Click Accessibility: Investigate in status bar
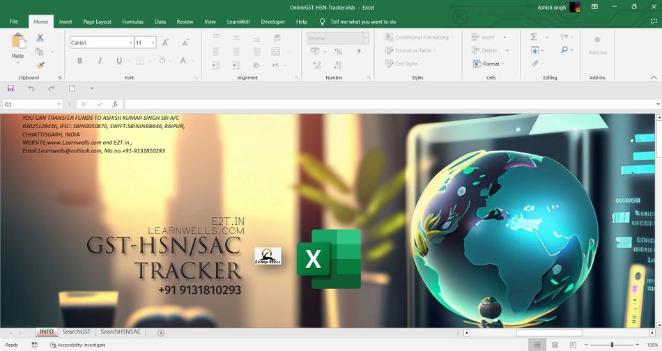Viewport: 662px width, 351px height. tap(78, 345)
